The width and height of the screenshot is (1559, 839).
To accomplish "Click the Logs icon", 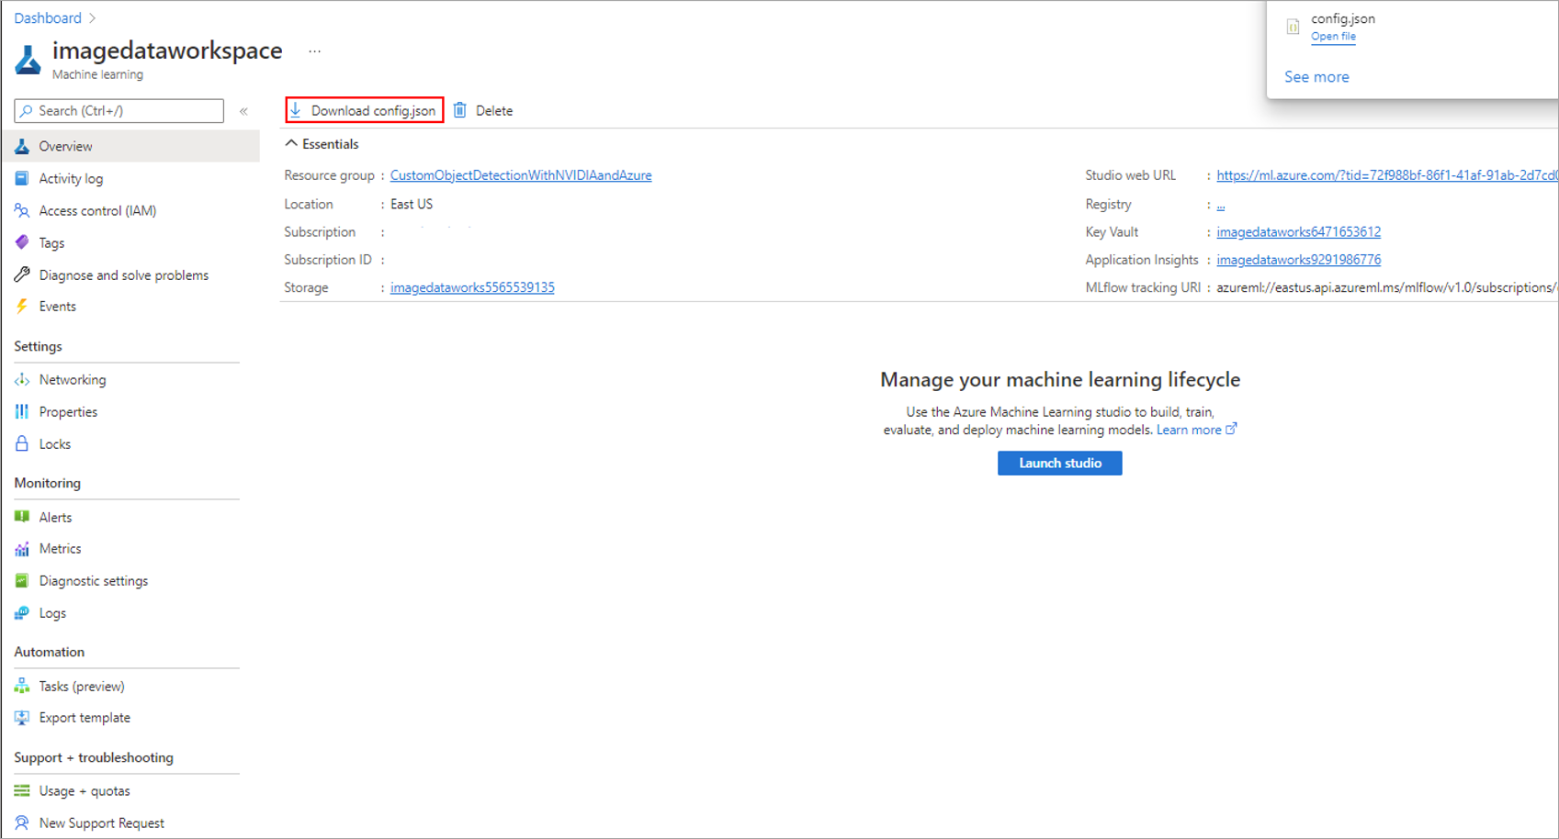I will [22, 612].
